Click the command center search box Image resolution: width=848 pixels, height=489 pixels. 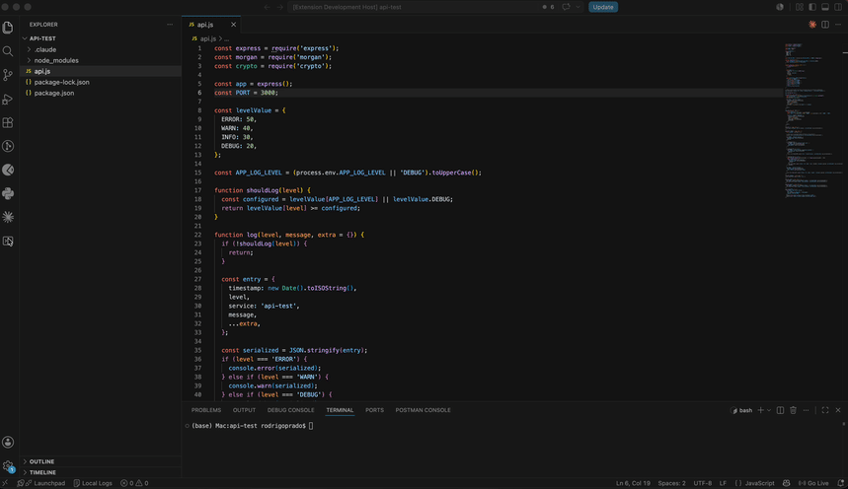[415, 7]
